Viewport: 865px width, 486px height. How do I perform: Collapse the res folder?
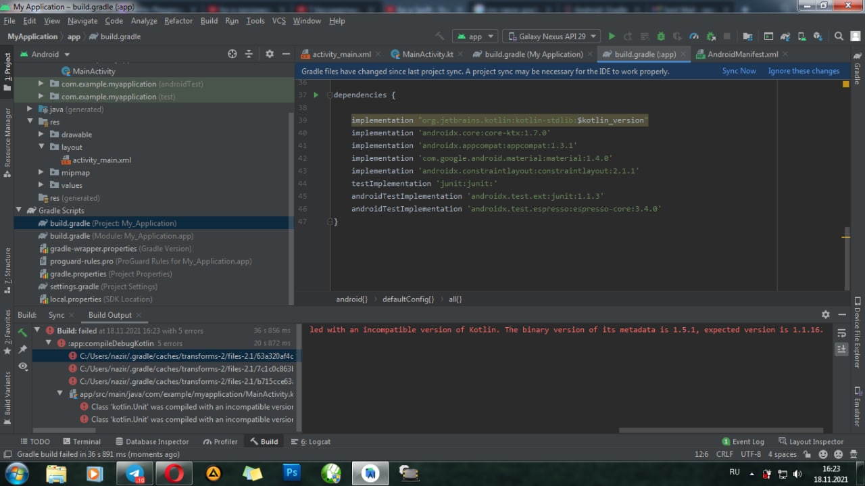(30, 122)
